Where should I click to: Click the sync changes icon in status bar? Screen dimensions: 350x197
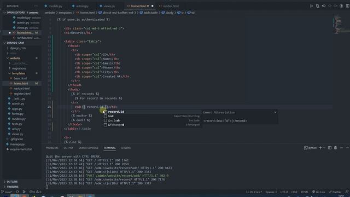click(x=17, y=192)
